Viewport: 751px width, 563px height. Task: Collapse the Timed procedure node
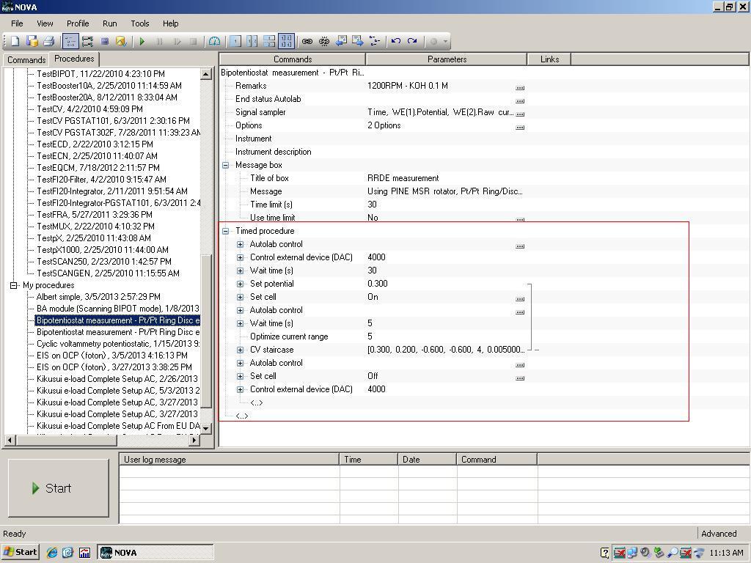pos(226,231)
